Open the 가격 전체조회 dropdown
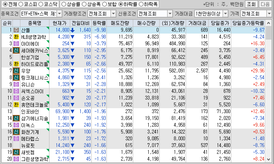 [x=269, y=14]
